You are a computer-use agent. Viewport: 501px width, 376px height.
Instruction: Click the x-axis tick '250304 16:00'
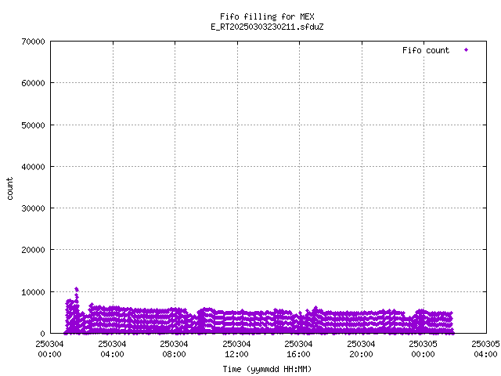point(299,349)
